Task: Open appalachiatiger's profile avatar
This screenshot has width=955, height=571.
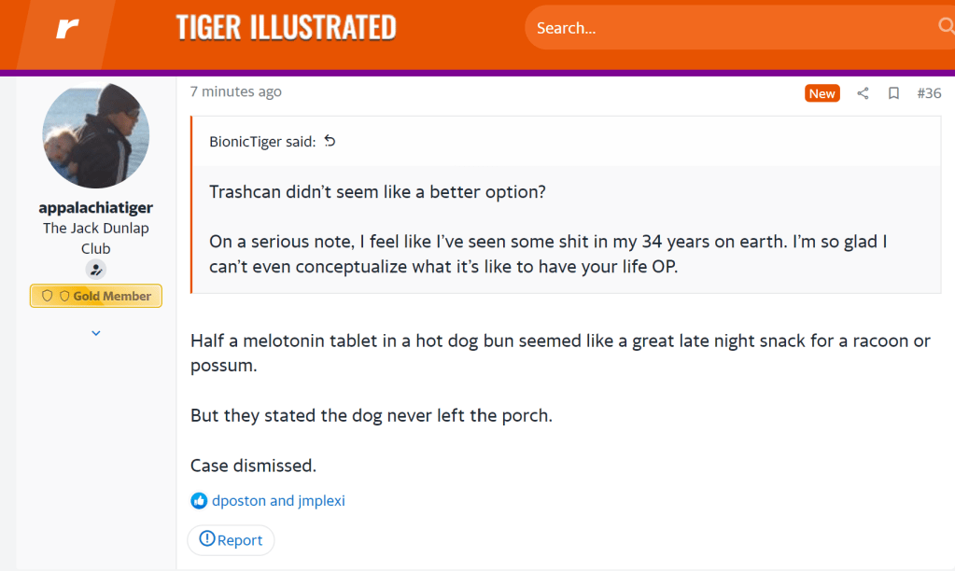Action: click(96, 135)
